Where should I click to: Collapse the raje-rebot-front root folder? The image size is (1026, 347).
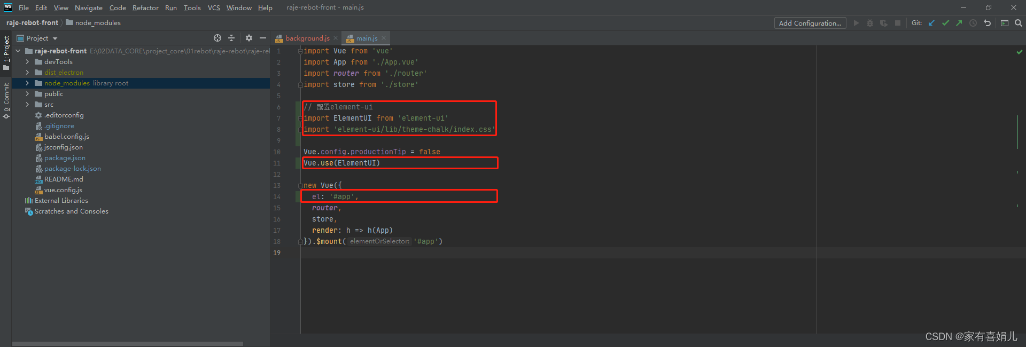(18, 51)
